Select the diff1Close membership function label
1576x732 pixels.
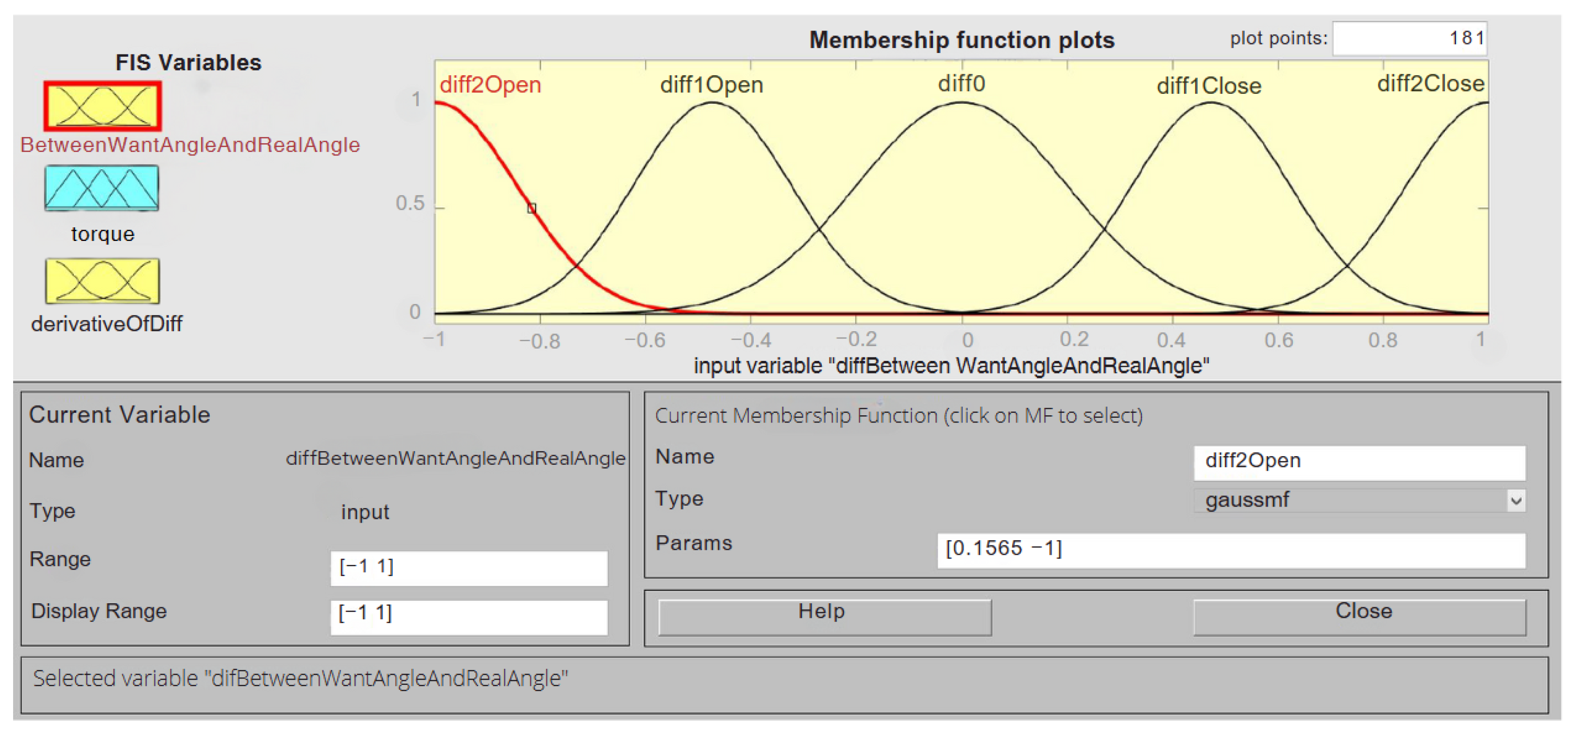pyautogui.click(x=1208, y=85)
